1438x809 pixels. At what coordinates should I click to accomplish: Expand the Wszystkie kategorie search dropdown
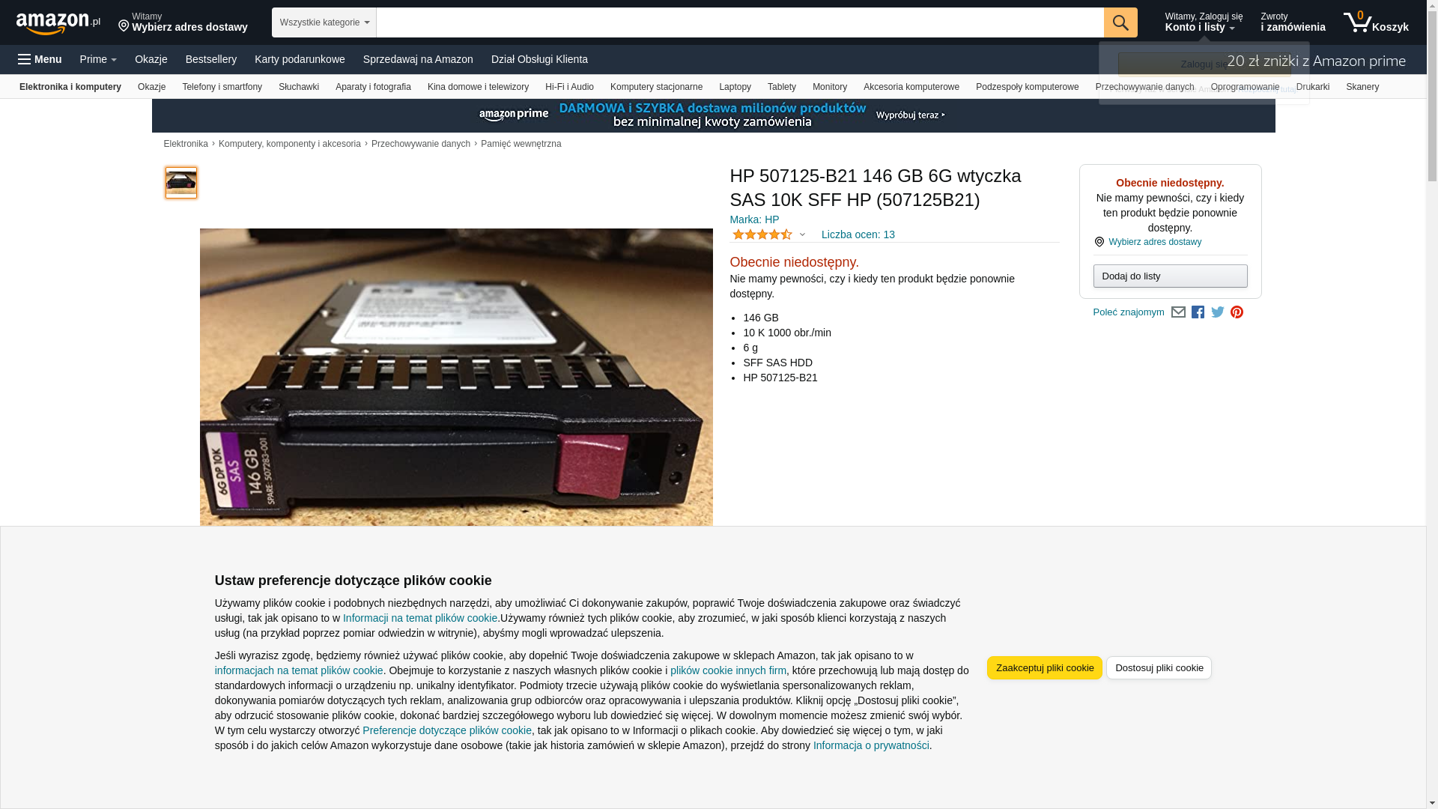point(324,22)
